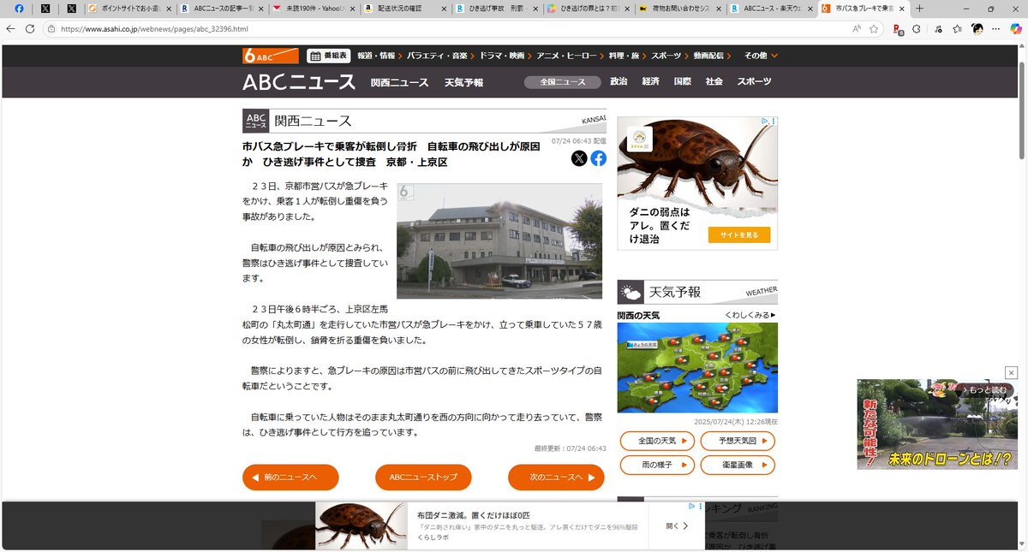
Task: Expand the その他 dropdown
Action: [761, 56]
